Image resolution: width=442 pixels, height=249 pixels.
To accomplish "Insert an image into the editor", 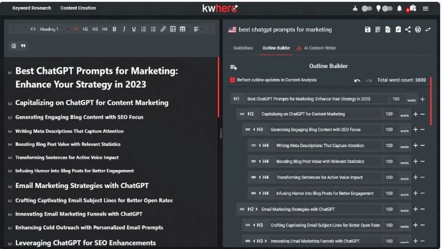I will tap(173, 29).
